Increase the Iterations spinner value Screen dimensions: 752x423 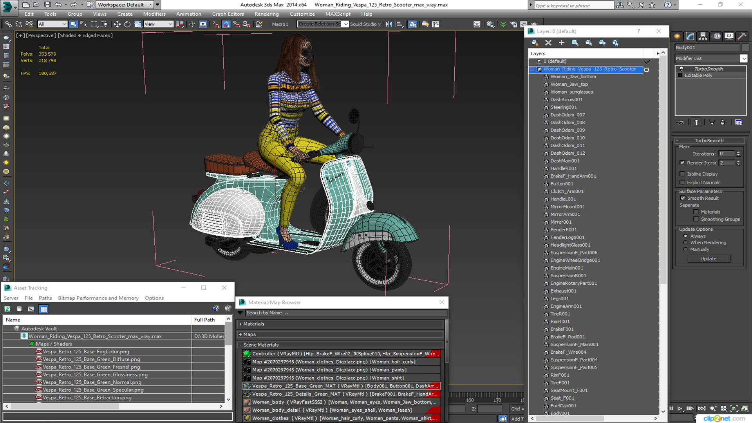[x=739, y=152]
